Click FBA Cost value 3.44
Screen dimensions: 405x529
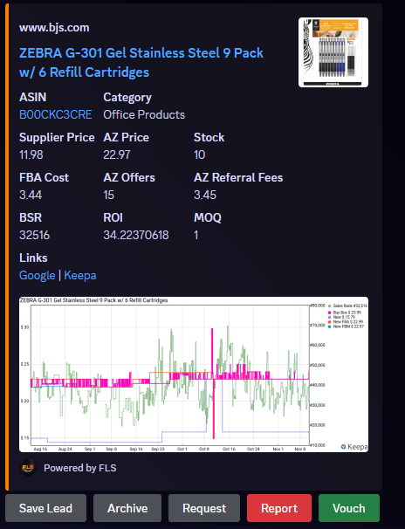(31, 195)
